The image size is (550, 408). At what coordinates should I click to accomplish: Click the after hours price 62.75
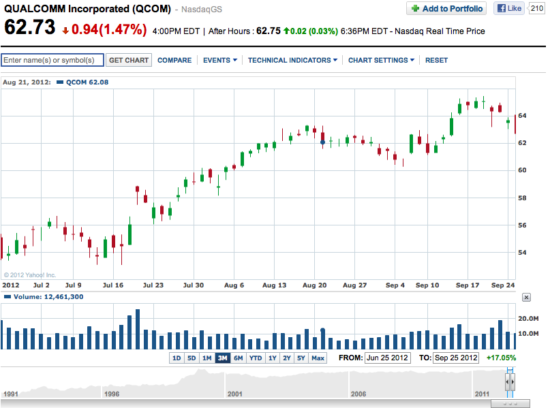269,31
